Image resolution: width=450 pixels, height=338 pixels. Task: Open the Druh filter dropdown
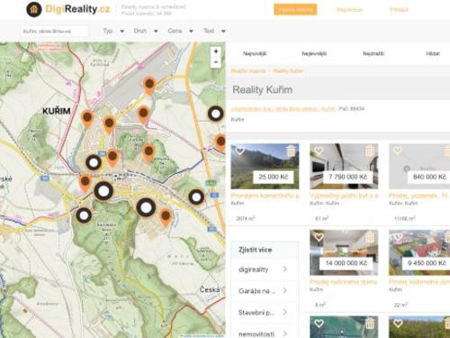146,31
